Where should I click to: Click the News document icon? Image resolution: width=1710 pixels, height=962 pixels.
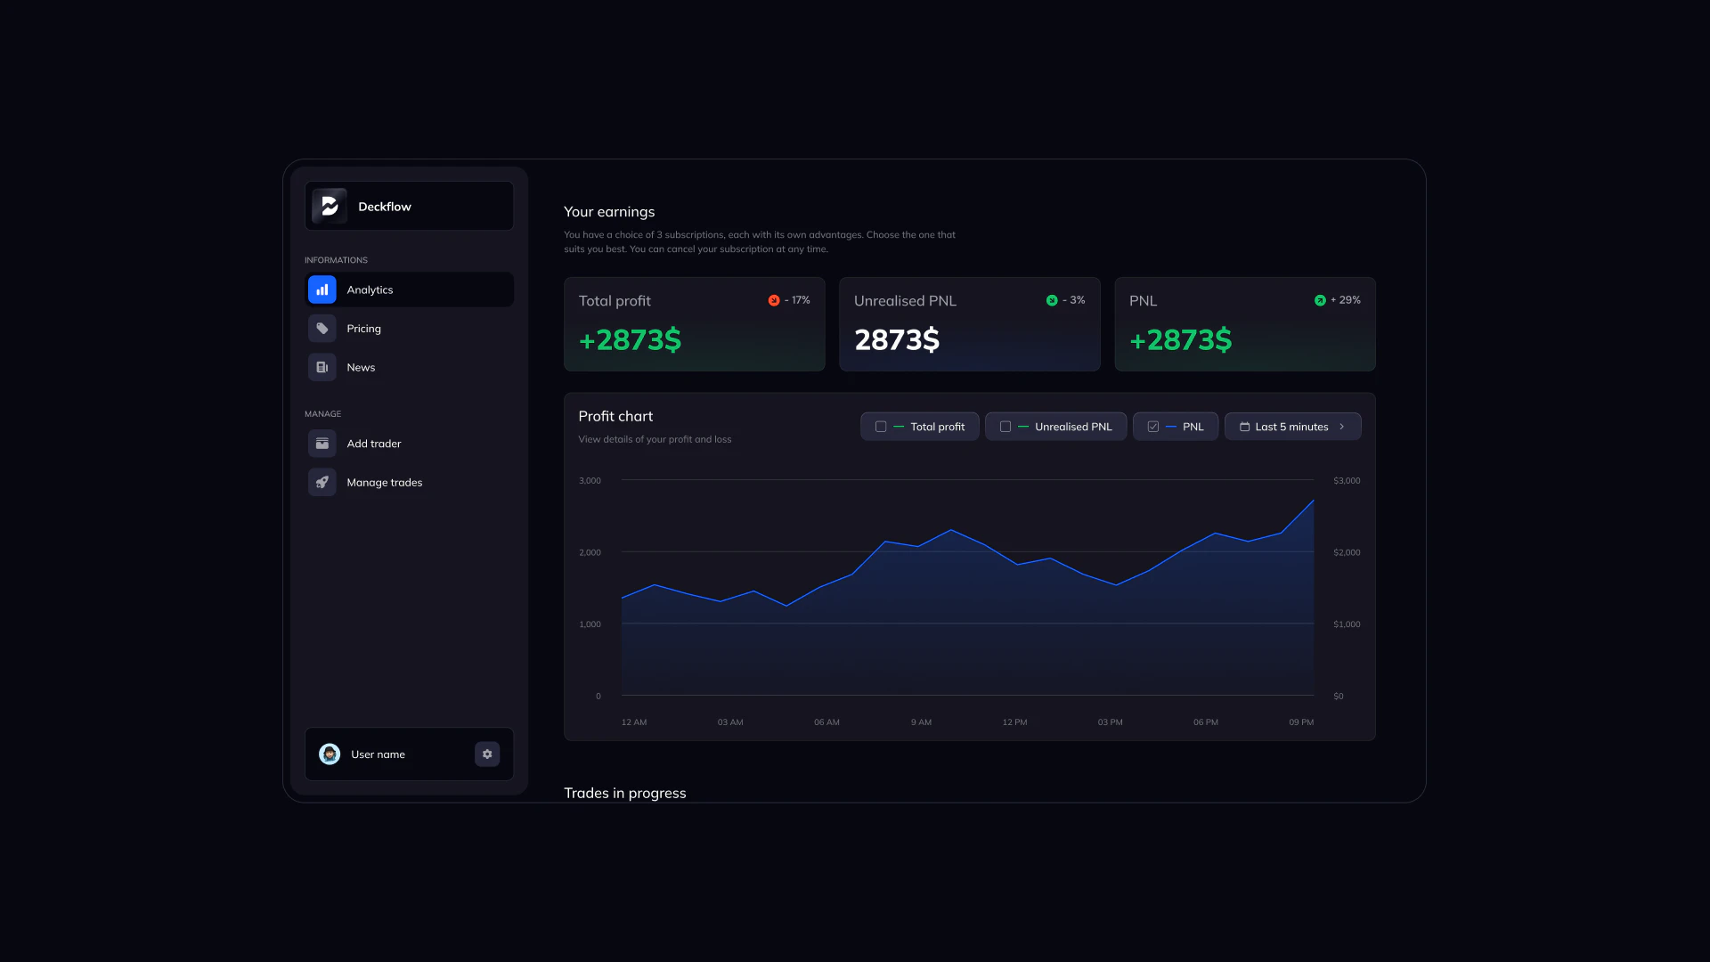point(322,367)
